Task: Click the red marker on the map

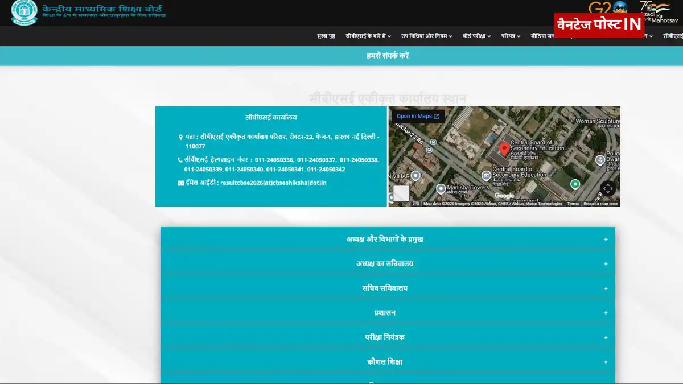Action: coord(504,150)
